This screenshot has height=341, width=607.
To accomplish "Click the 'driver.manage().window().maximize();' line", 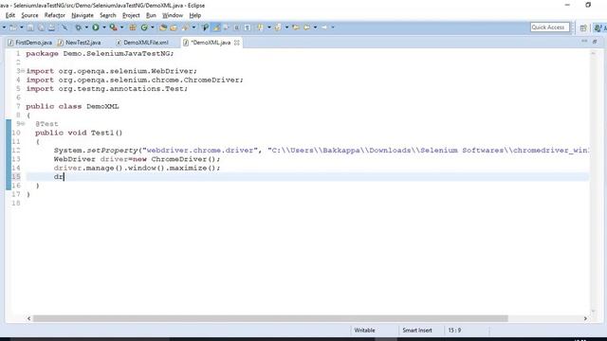I will pos(137,168).
